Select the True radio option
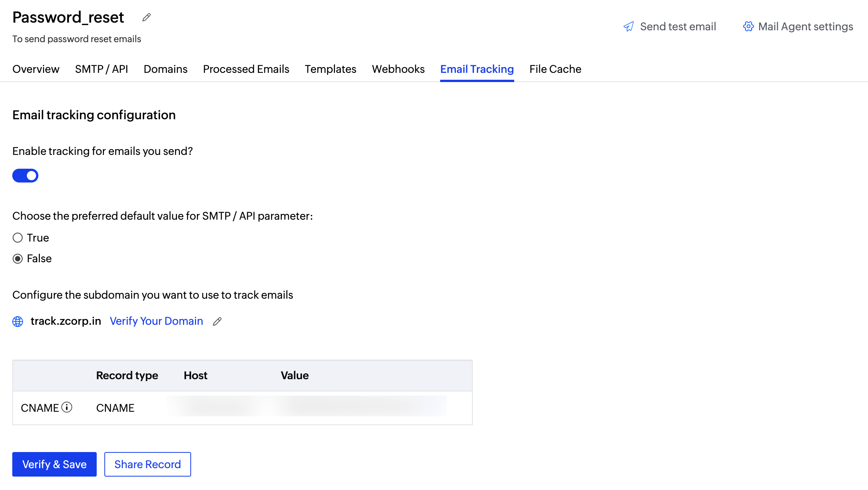This screenshot has width=868, height=490. (x=18, y=238)
